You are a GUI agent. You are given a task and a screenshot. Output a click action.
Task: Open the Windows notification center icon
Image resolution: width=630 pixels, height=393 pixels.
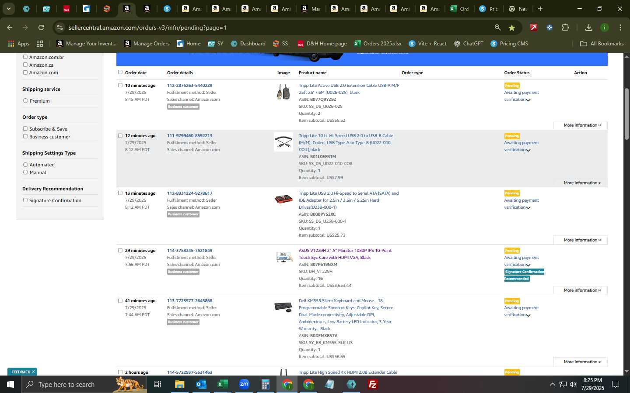point(616,384)
